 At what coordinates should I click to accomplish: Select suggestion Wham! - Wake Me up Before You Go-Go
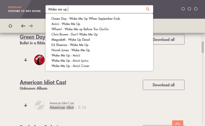(80, 29)
